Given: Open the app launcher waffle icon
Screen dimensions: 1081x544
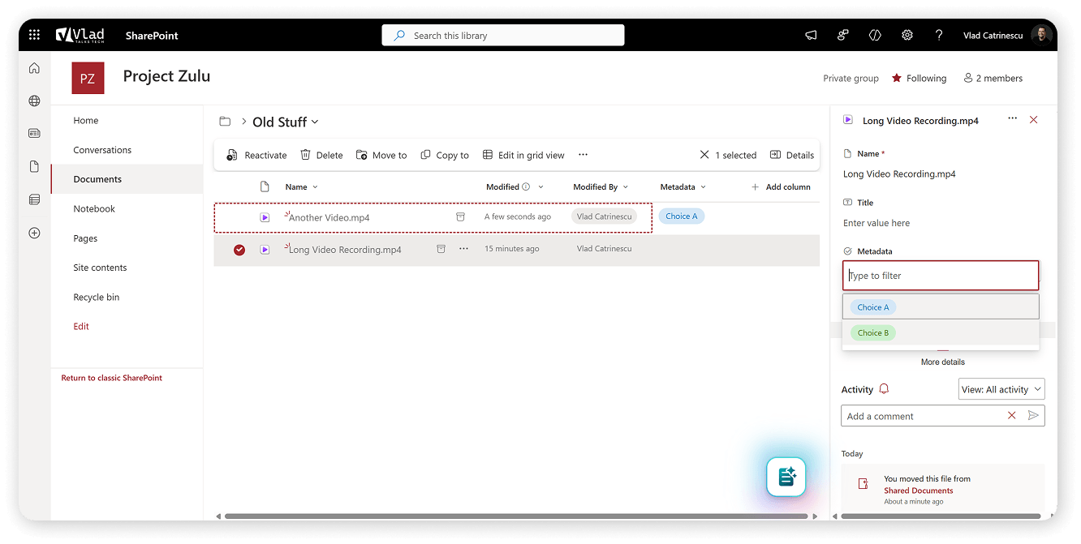Looking at the screenshot, I should pos(34,35).
